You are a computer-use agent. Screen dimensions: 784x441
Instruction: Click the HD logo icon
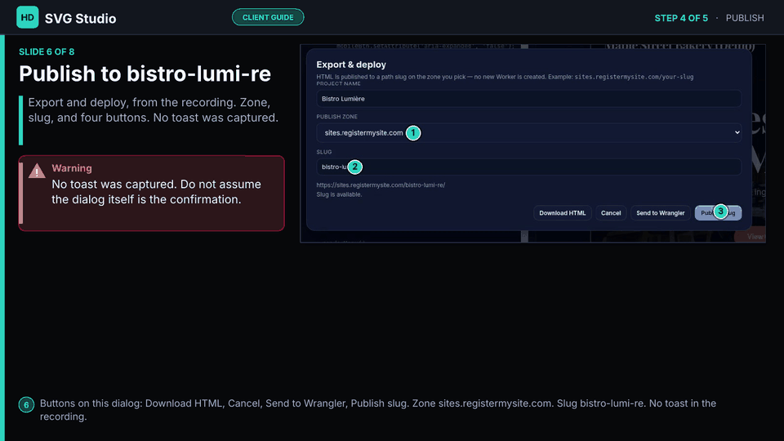(28, 17)
